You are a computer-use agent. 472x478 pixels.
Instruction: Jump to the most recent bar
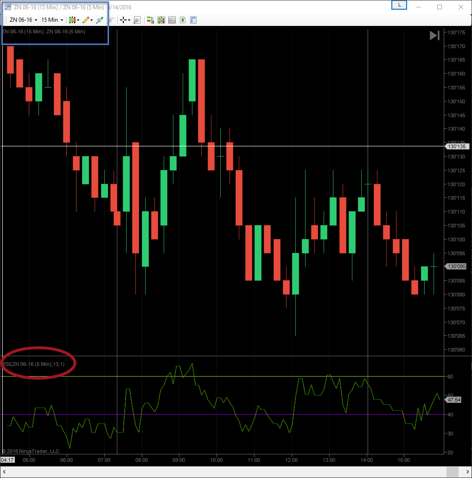tap(434, 35)
